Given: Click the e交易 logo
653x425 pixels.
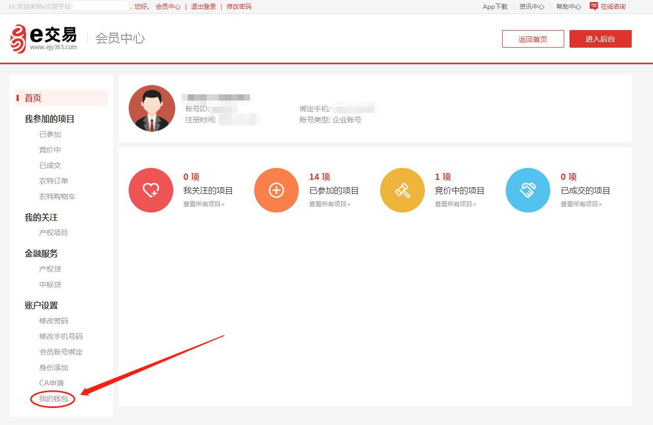Looking at the screenshot, I should (44, 39).
